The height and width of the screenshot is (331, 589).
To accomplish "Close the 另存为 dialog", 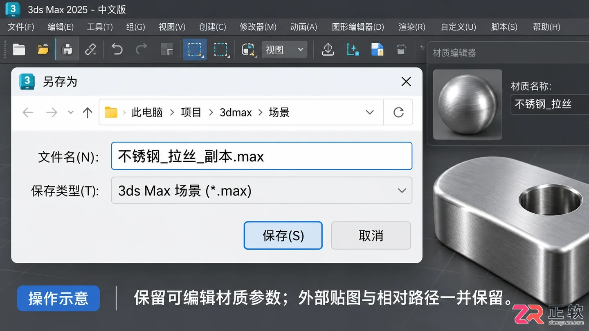I will (x=406, y=82).
